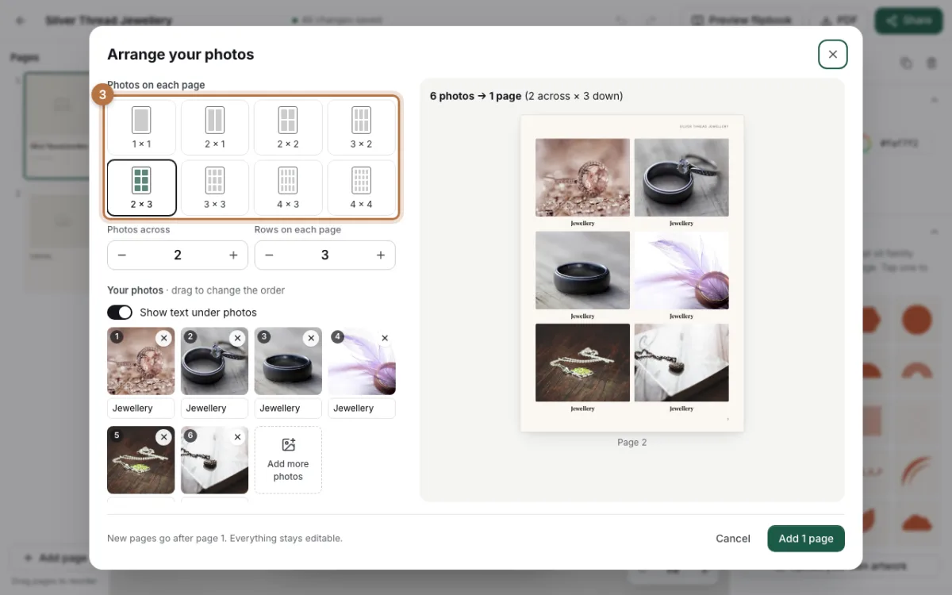
Task: Decrease Photos across with minus button
Action: pyautogui.click(x=122, y=255)
